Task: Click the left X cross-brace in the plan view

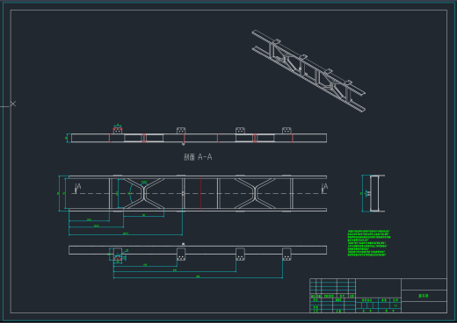Action: (x=144, y=193)
